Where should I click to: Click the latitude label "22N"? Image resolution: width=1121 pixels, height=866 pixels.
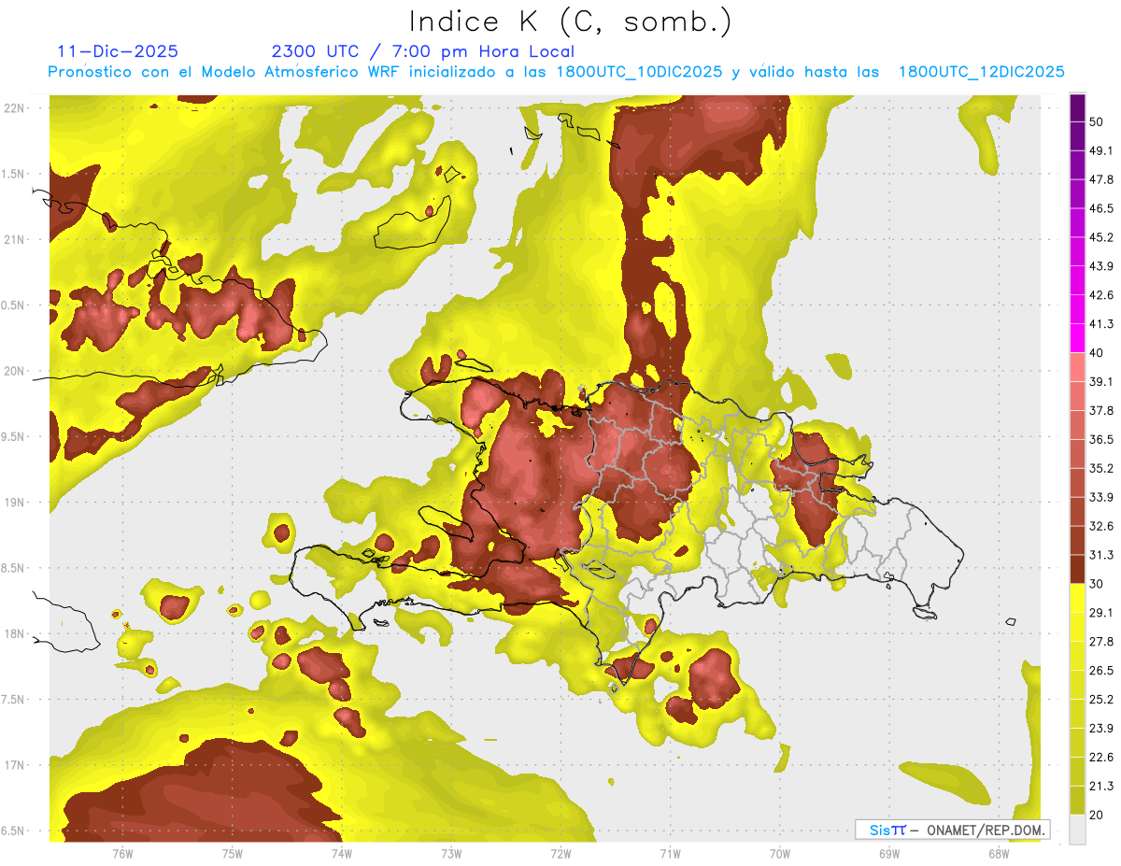point(15,107)
